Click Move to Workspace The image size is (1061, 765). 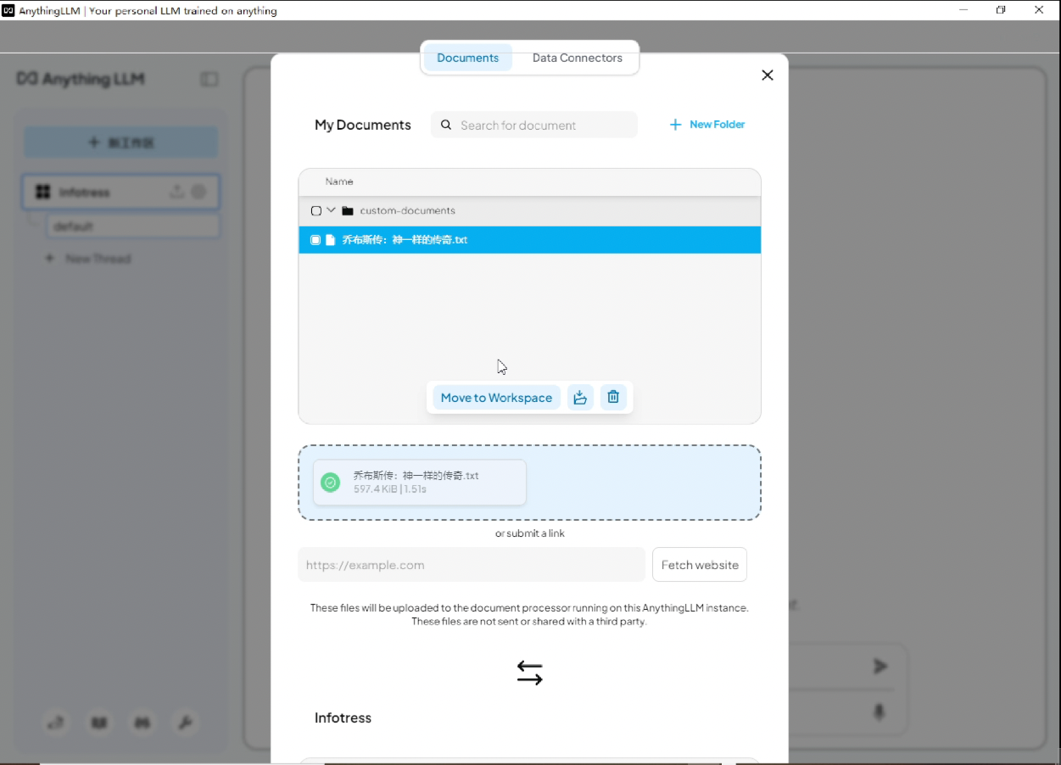pos(496,397)
